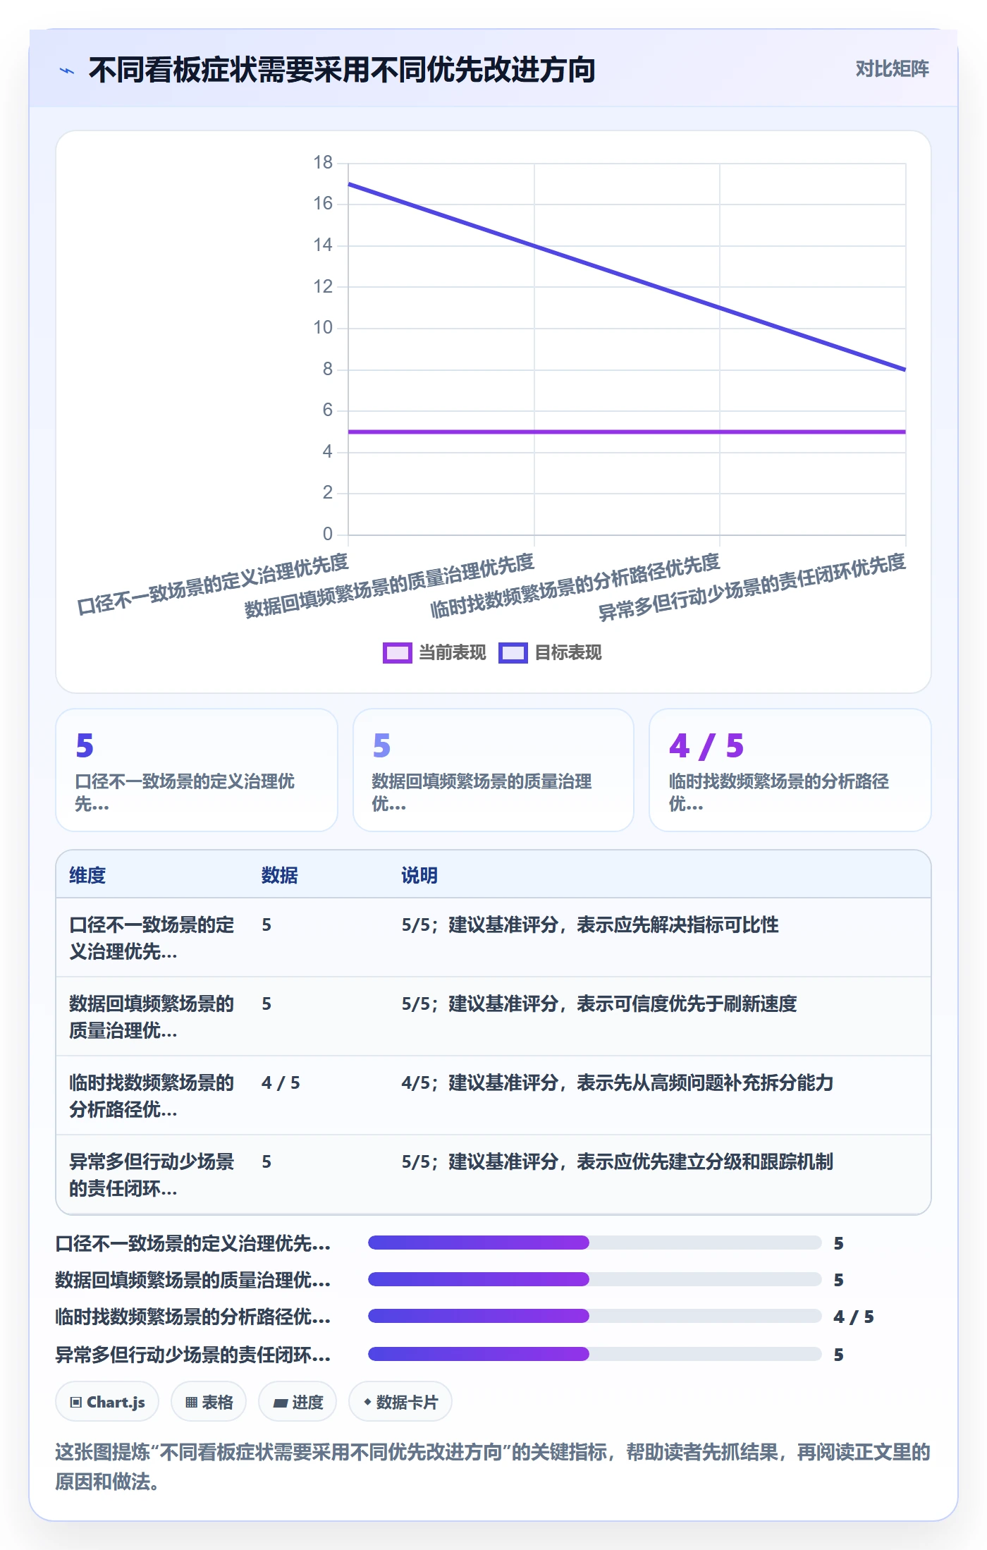Viewport: 987px width, 1550px height.
Task: Click description 表示可信度优先于刷新速度
Action: pos(687,1003)
